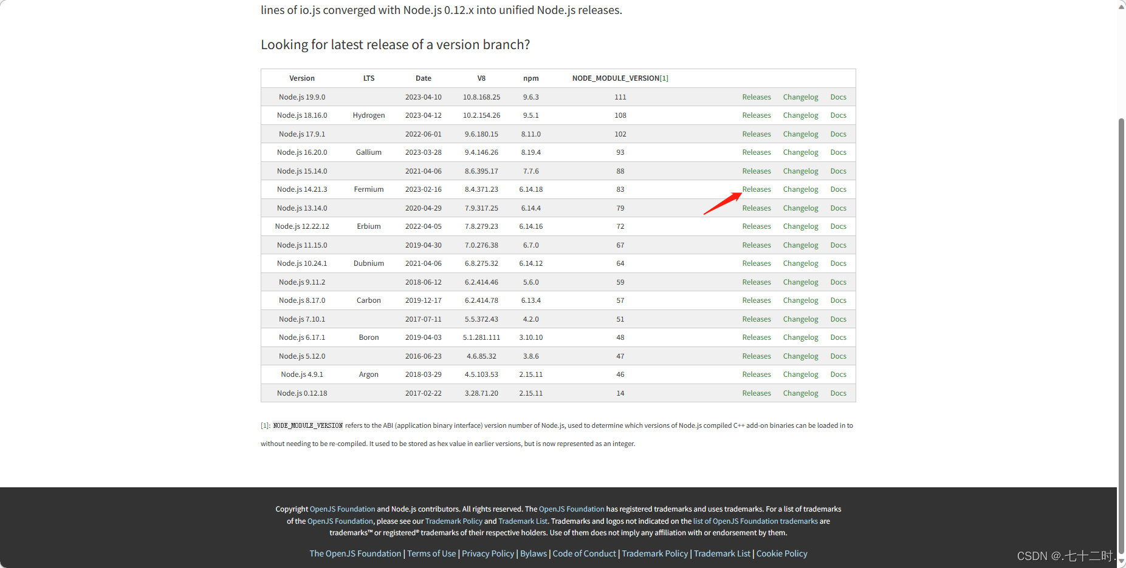
Task: Select the Node.js 14.21.3 version cell
Action: [302, 189]
